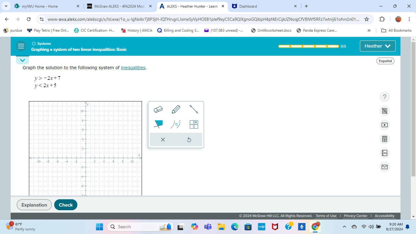416x234 pixels.
Task: Open the help question mark panel
Action: click(x=385, y=97)
